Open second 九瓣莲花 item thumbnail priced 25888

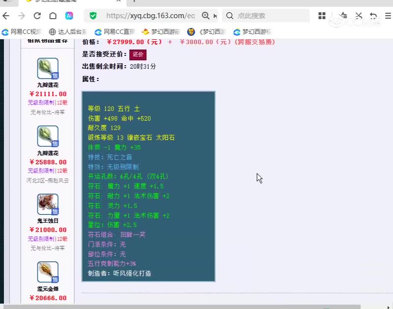point(48,136)
